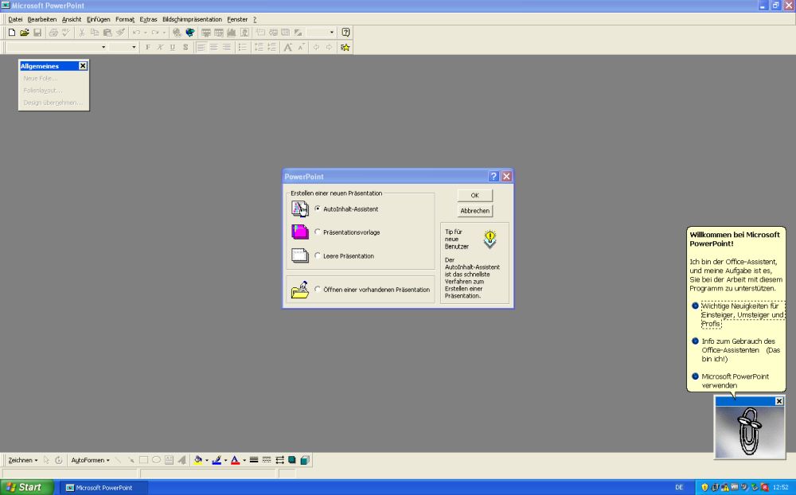This screenshot has width=796, height=495.
Task: Select the Rectangle drawing tool
Action: [x=143, y=460]
